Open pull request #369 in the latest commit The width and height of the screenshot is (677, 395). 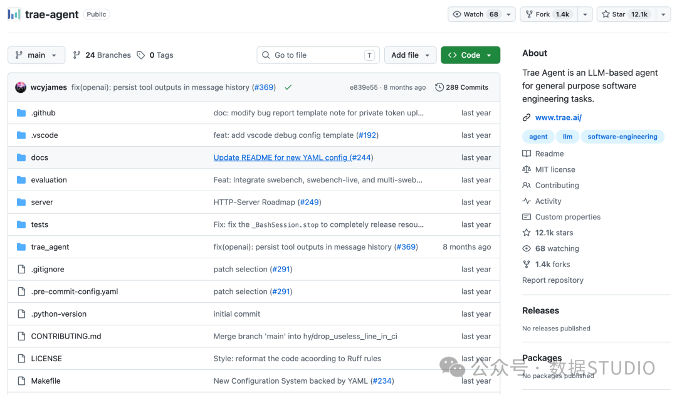264,87
